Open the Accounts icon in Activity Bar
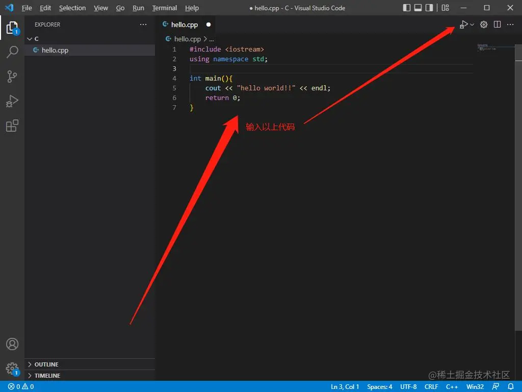This screenshot has height=392, width=522. point(12,344)
